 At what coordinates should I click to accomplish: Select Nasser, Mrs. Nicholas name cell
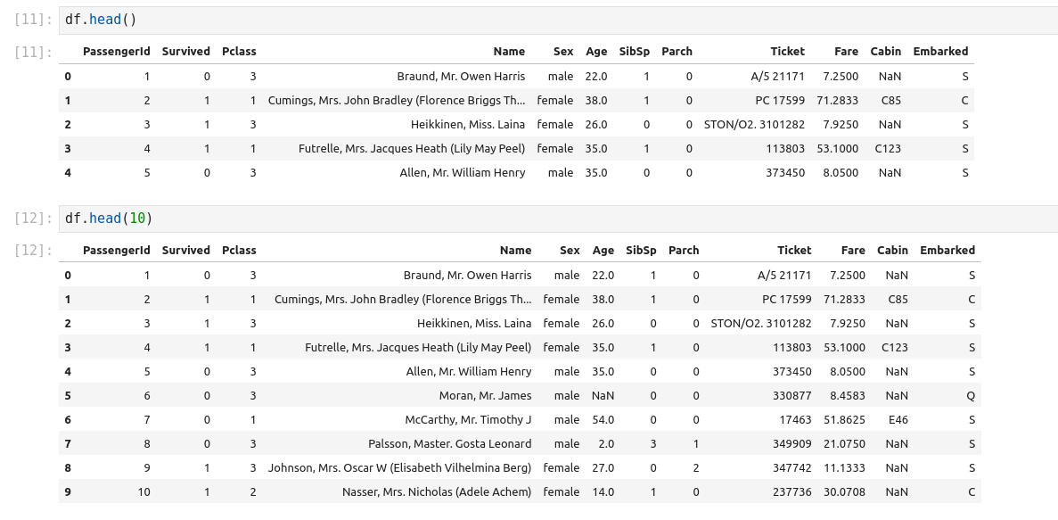point(437,491)
